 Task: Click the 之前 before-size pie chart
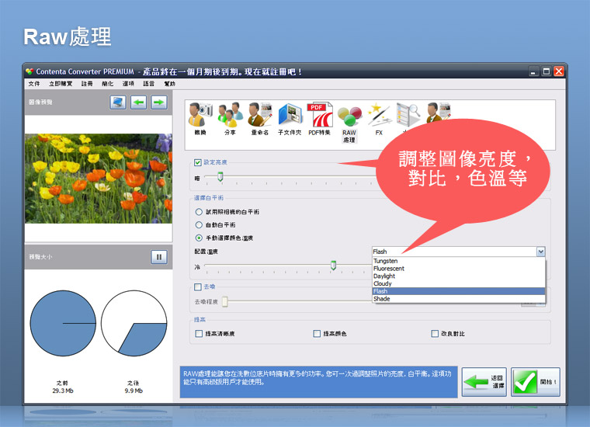tap(63, 323)
